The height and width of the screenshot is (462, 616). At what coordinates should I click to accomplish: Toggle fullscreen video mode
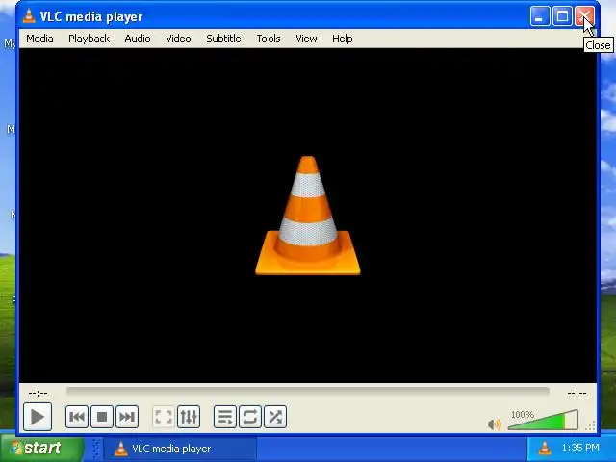(x=164, y=417)
